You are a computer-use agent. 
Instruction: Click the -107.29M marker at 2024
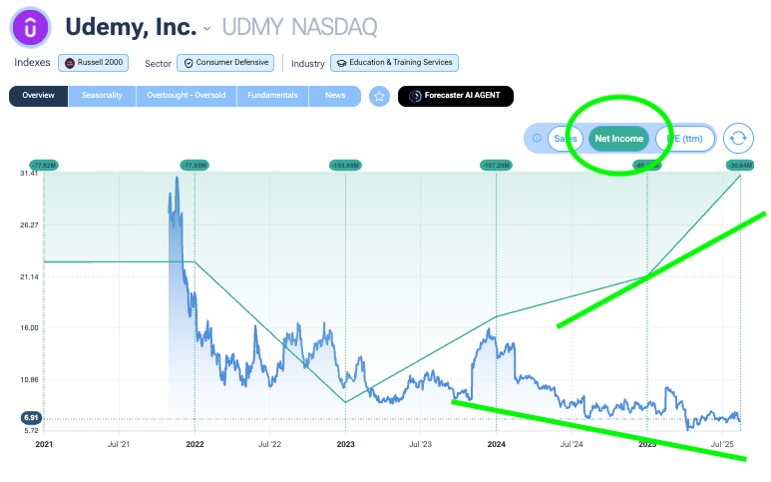(x=496, y=166)
